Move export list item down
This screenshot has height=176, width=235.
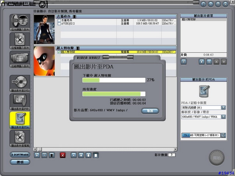pyautogui.click(x=224, y=62)
